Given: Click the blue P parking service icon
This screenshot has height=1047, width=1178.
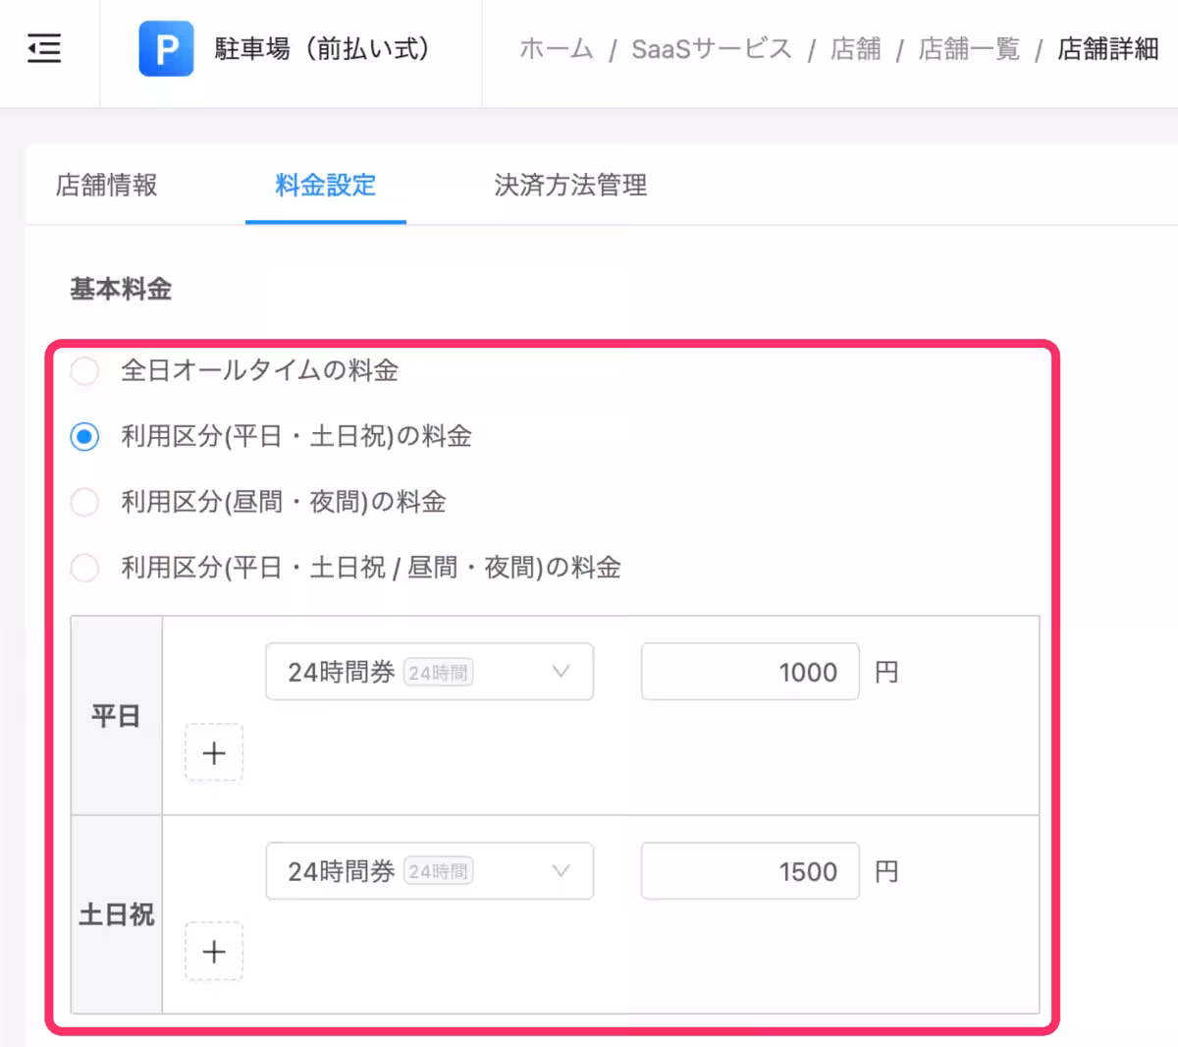Looking at the screenshot, I should click(x=166, y=48).
